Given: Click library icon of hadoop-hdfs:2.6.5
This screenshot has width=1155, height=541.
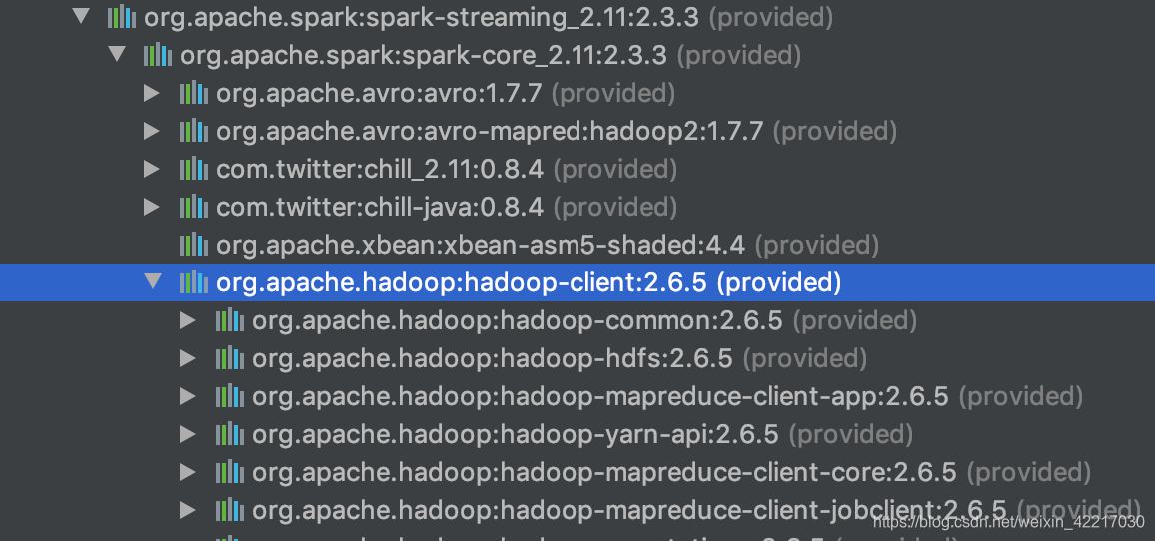Looking at the screenshot, I should point(229,358).
